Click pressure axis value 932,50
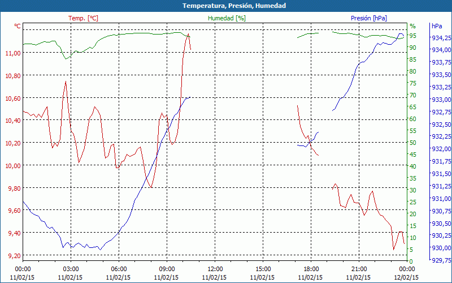 [441, 124]
